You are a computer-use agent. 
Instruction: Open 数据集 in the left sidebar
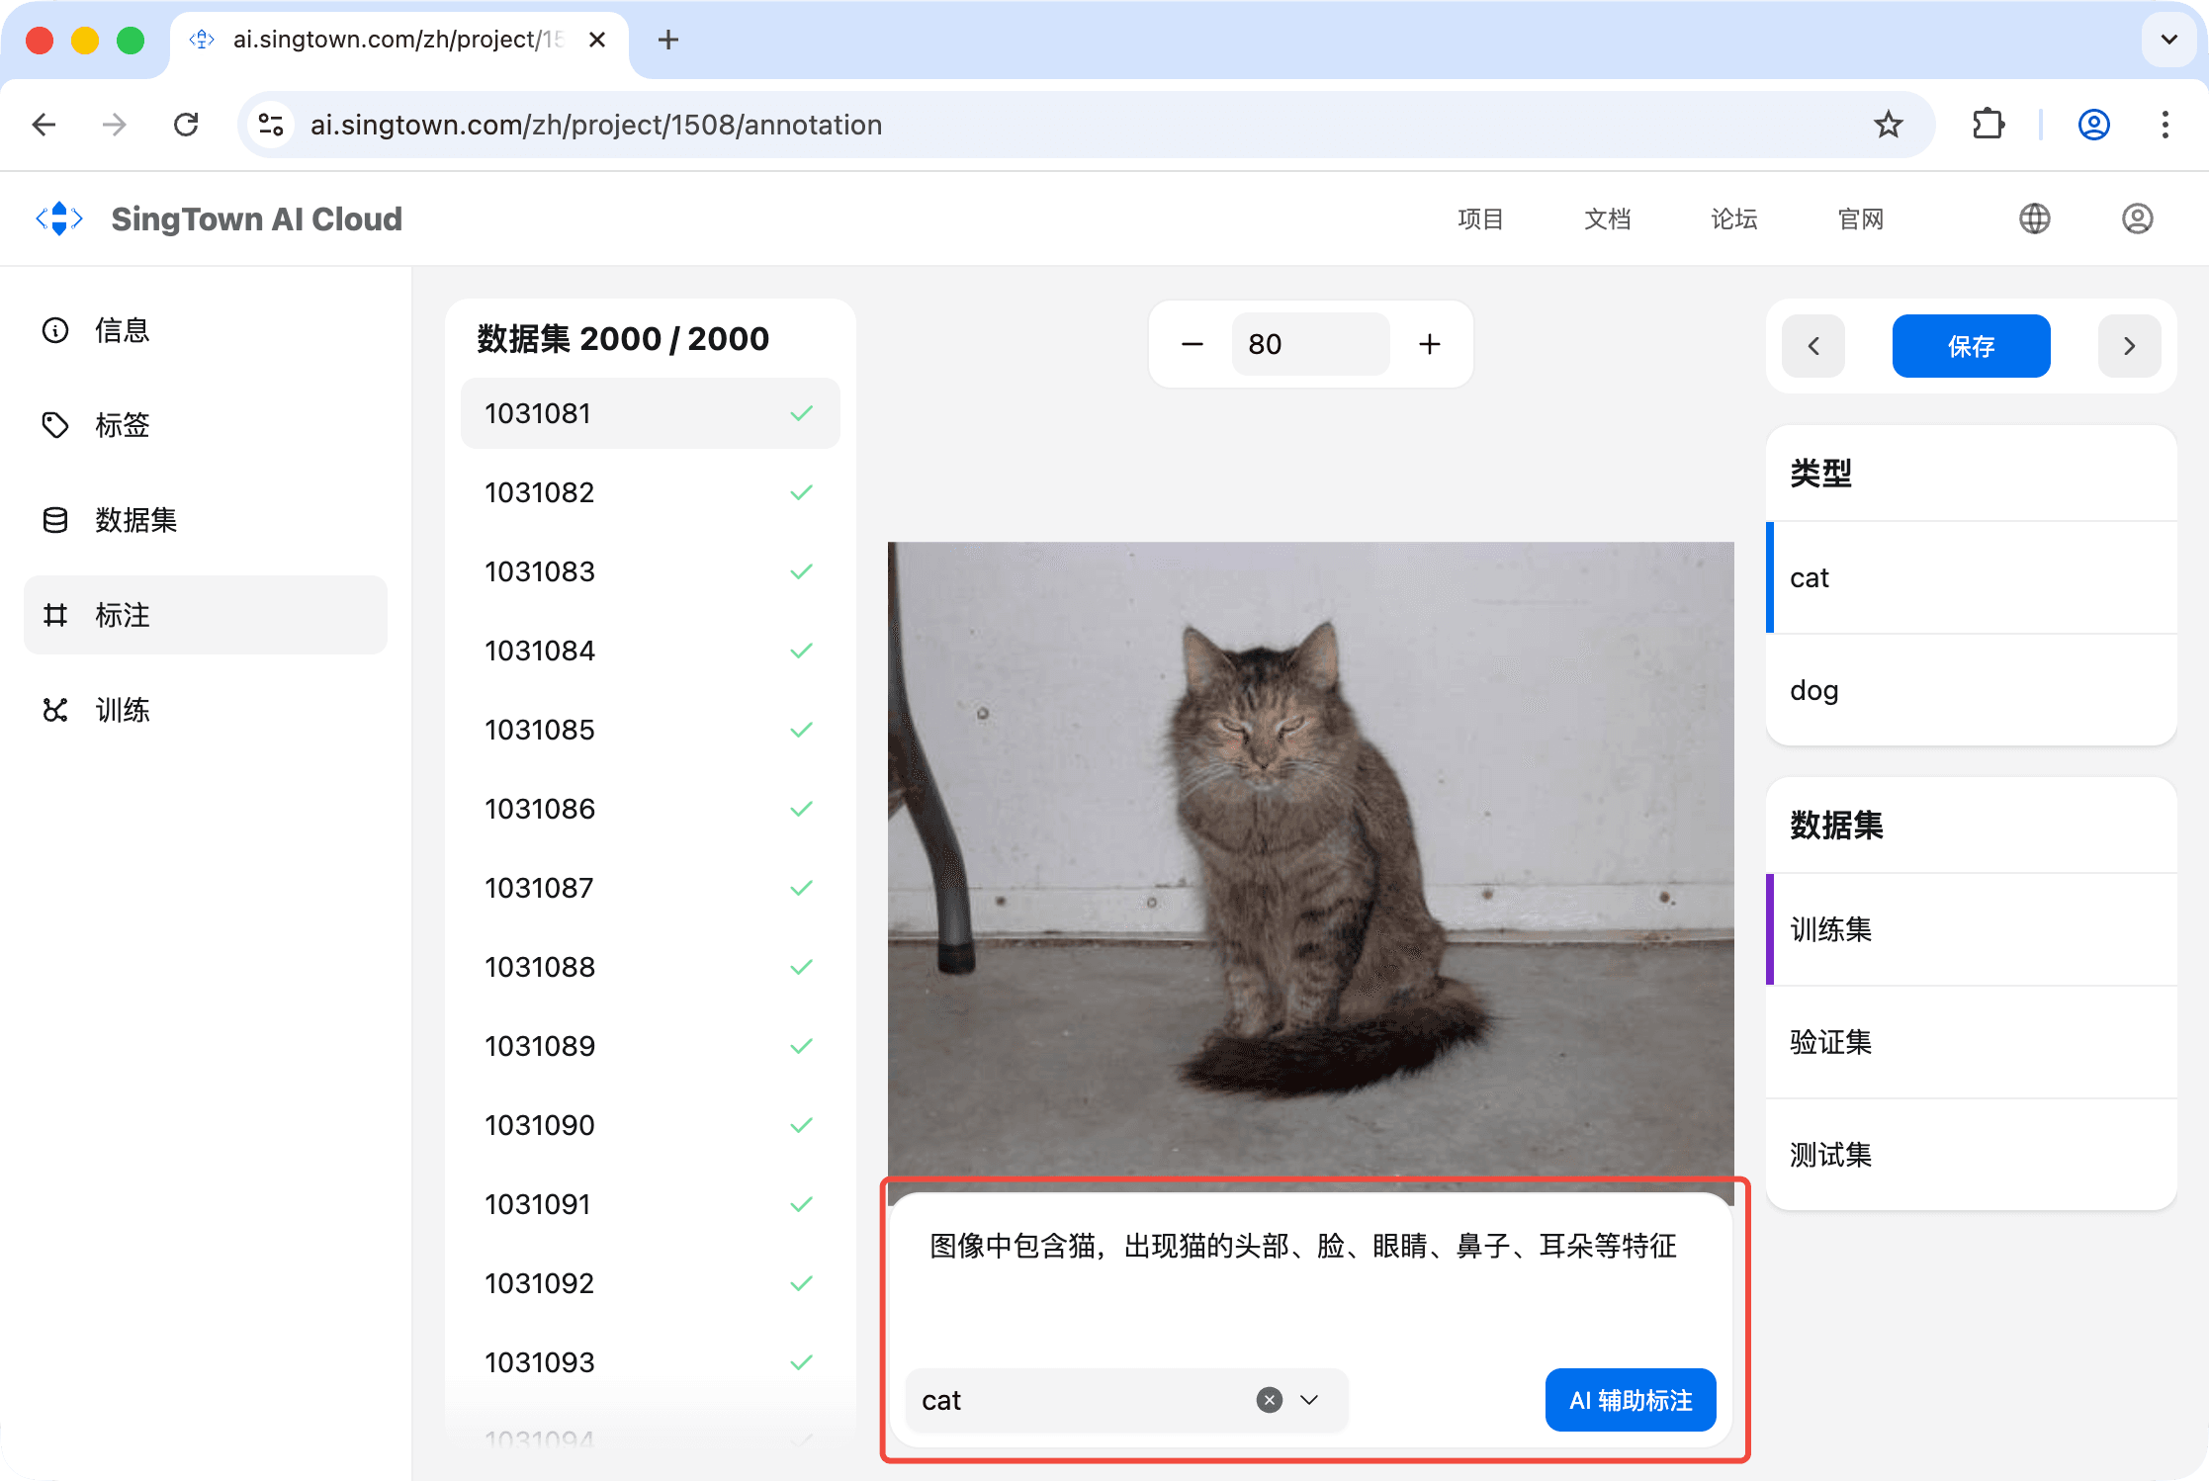(134, 520)
